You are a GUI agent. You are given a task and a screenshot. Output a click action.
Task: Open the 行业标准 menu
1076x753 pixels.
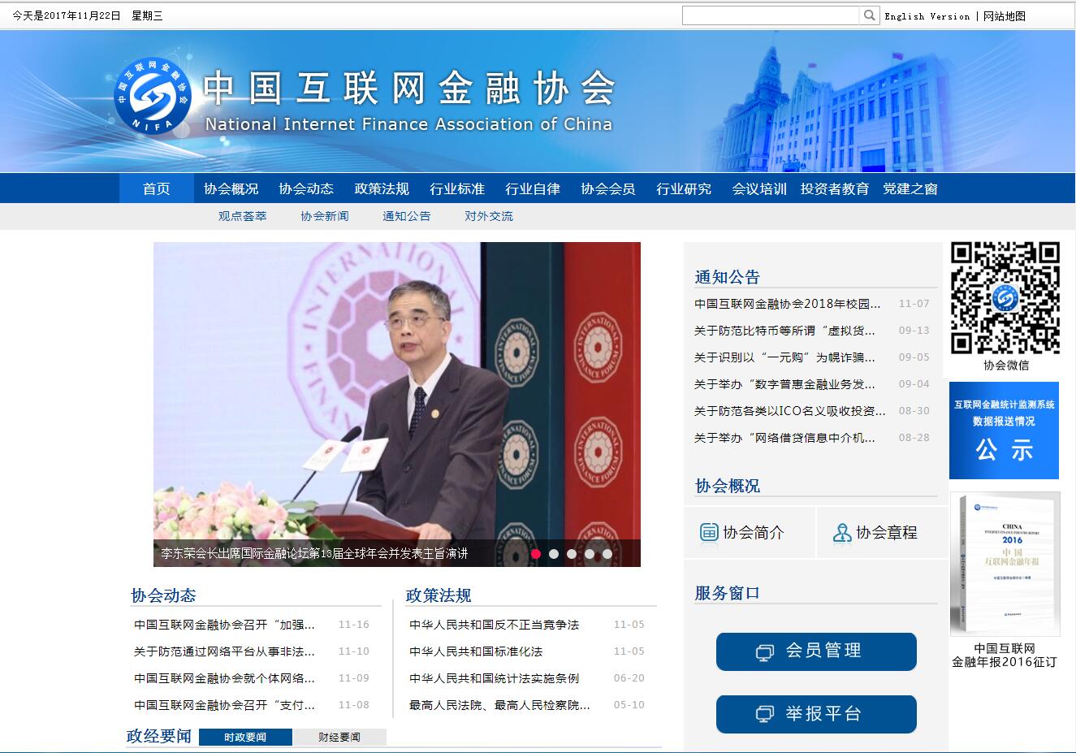[457, 188]
